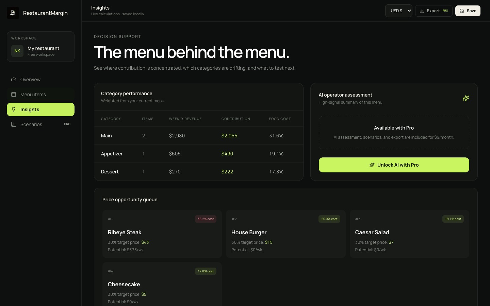This screenshot has height=306, width=490.
Task: Select the Ribeye Steak opportunity card
Action: (x=162, y=234)
